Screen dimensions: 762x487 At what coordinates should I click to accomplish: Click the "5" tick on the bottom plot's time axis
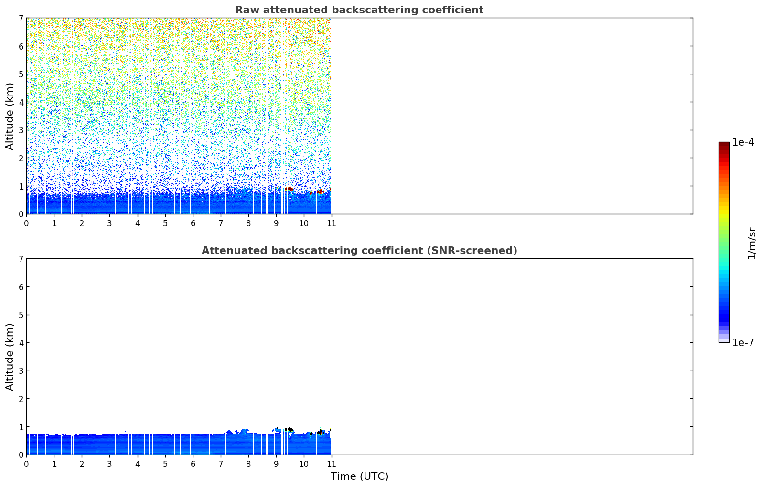point(165,464)
